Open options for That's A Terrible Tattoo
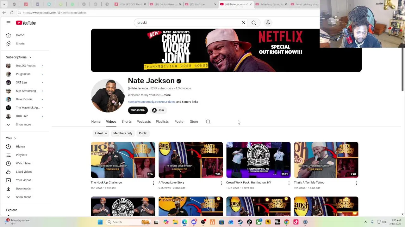This screenshot has height=227, width=405. click(x=357, y=183)
